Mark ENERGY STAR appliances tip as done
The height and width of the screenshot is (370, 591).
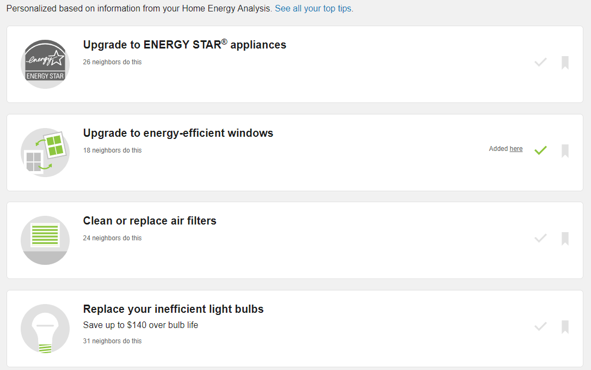coord(540,62)
